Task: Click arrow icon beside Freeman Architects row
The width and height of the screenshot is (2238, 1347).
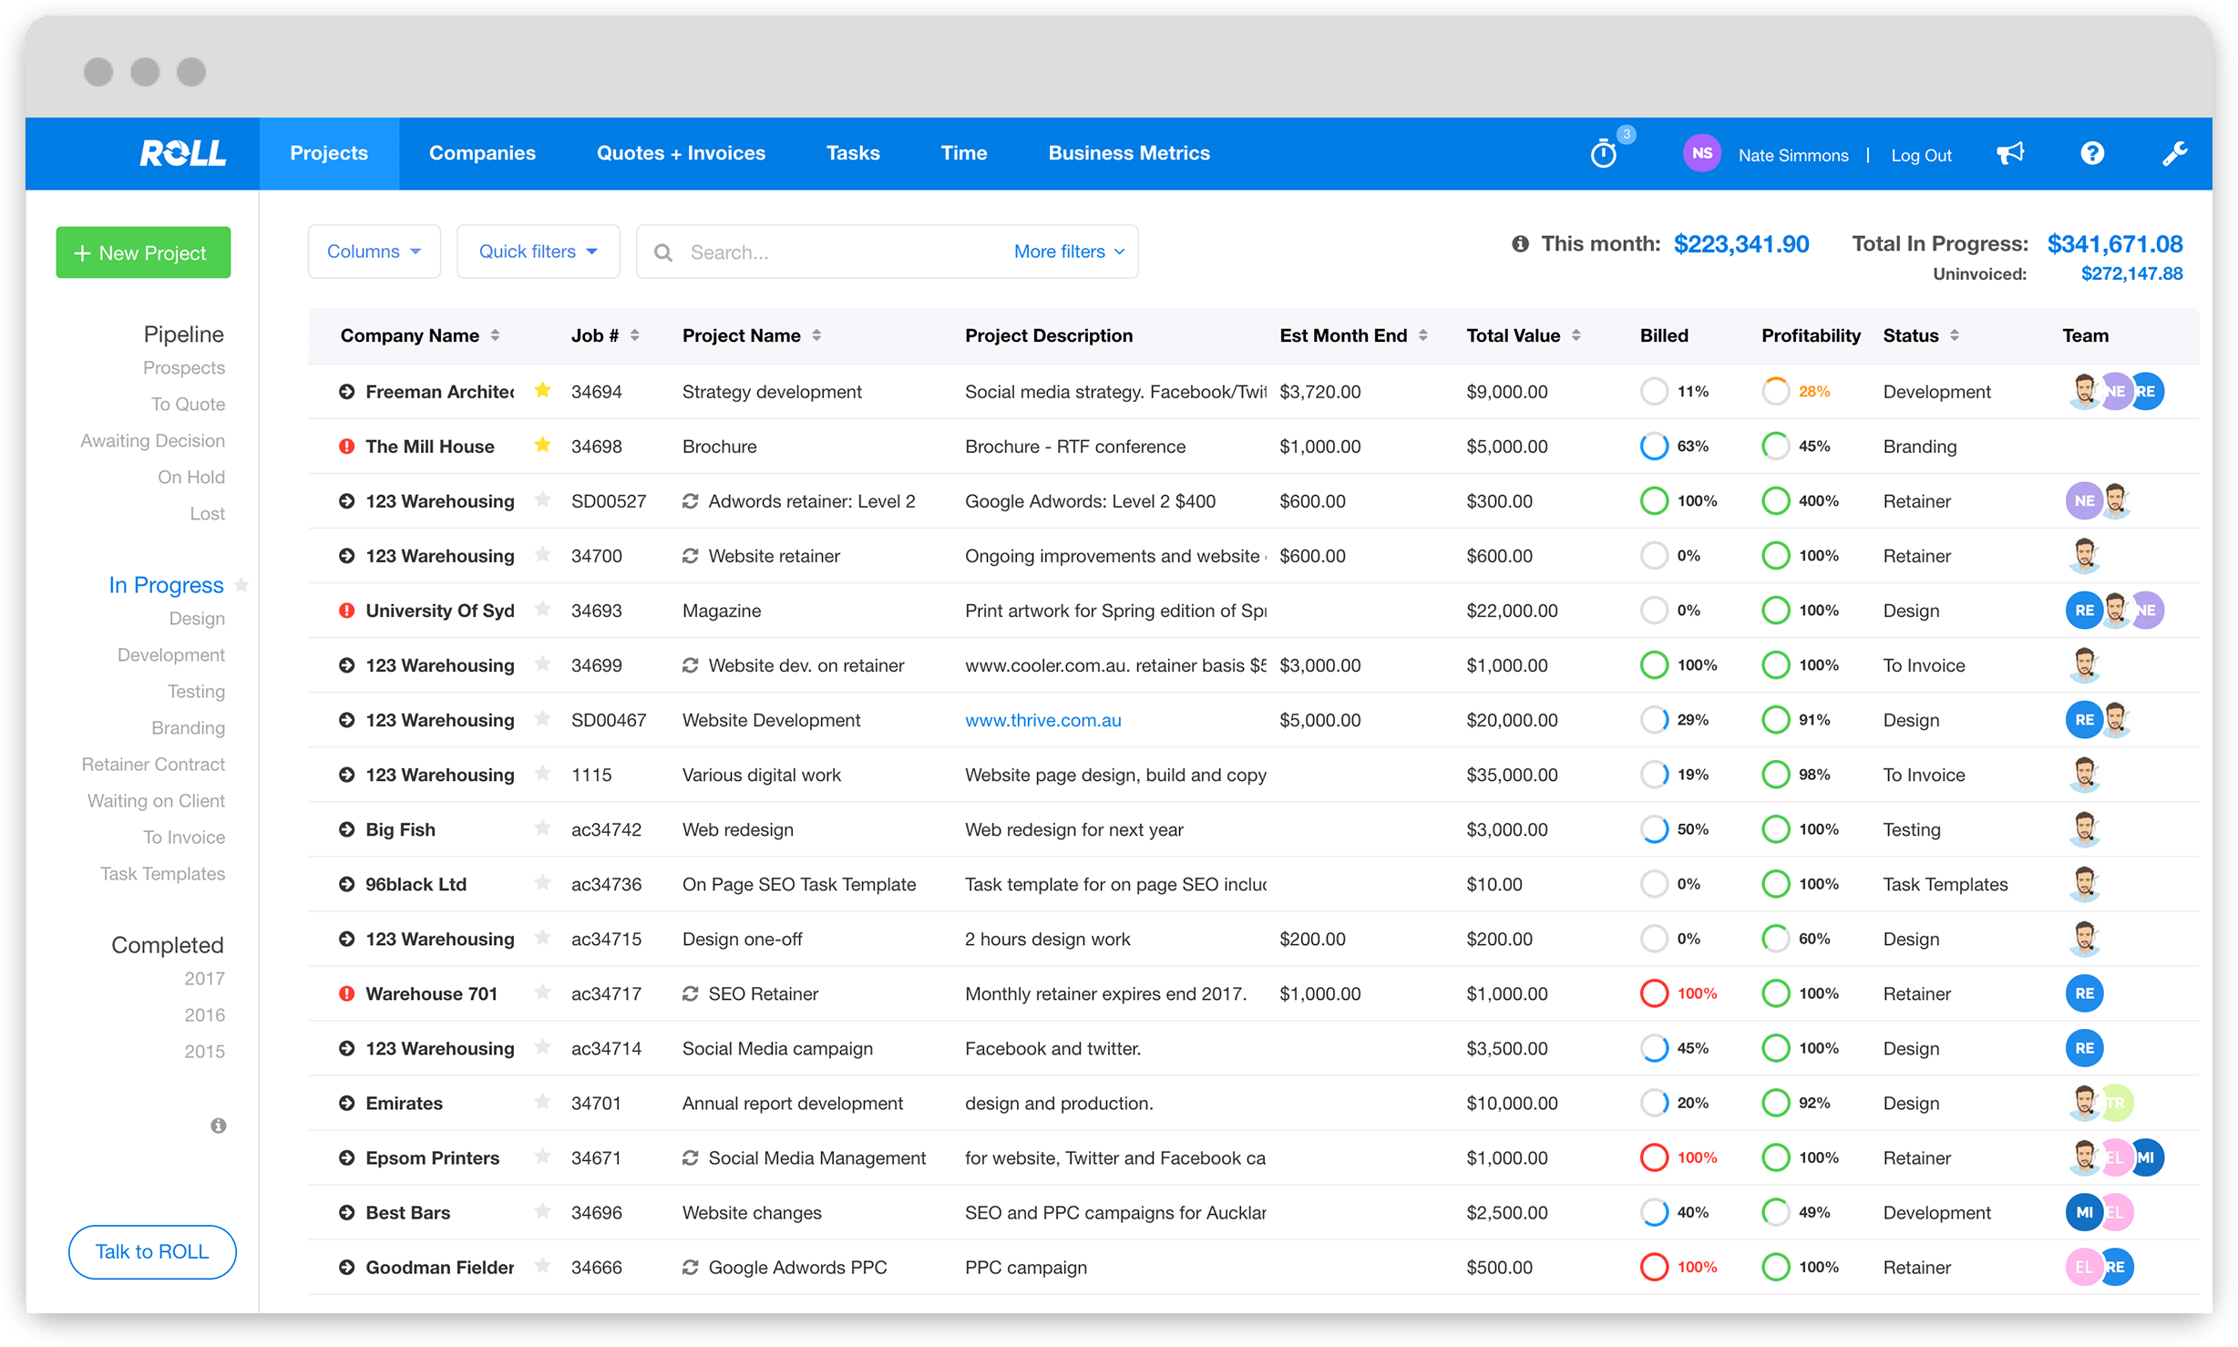Action: tap(346, 392)
